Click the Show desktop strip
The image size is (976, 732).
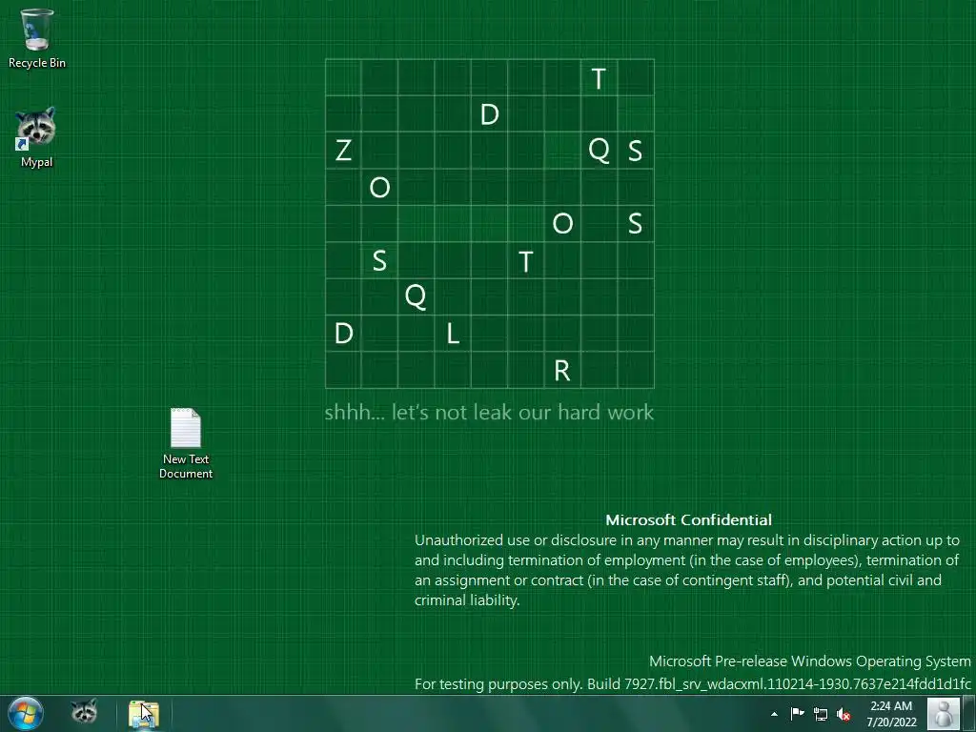(x=969, y=714)
